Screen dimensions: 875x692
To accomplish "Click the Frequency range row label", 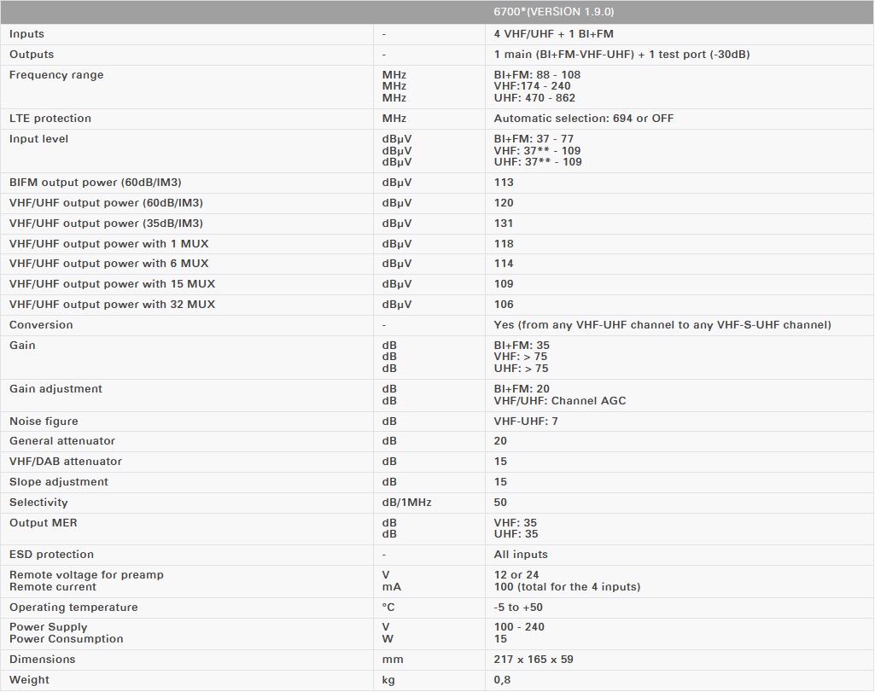I will pos(56,75).
